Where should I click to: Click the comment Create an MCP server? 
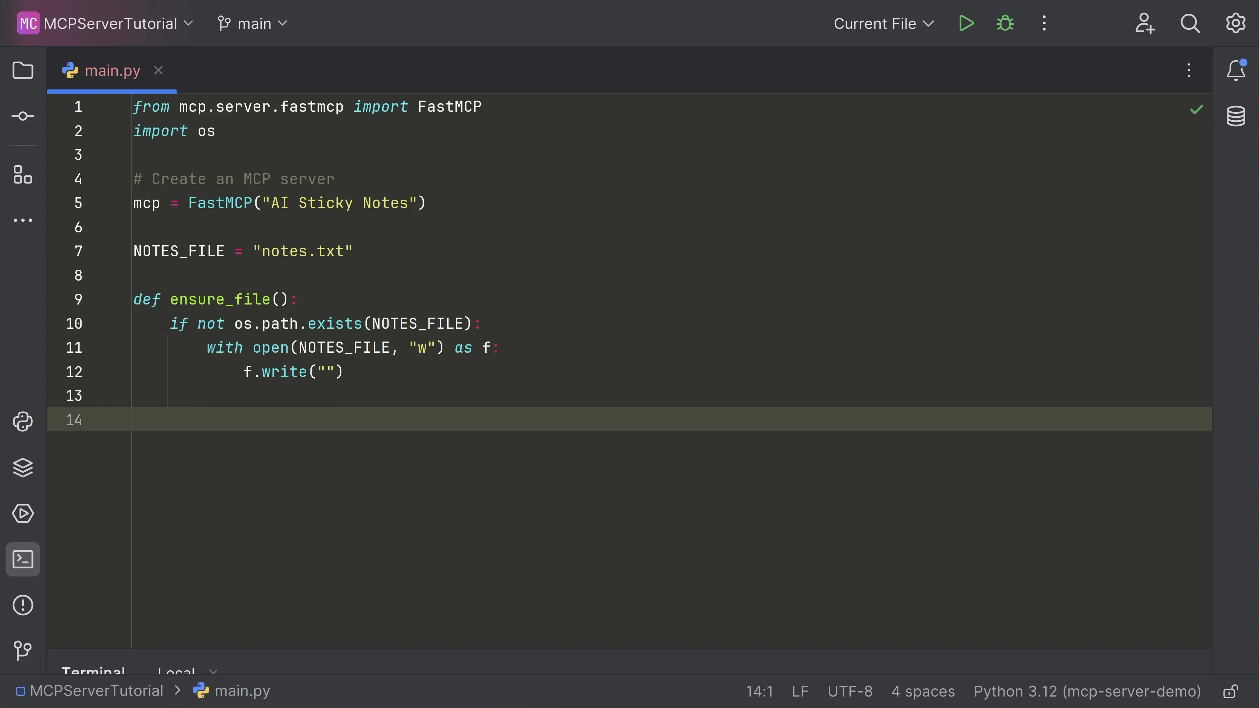tap(234, 179)
